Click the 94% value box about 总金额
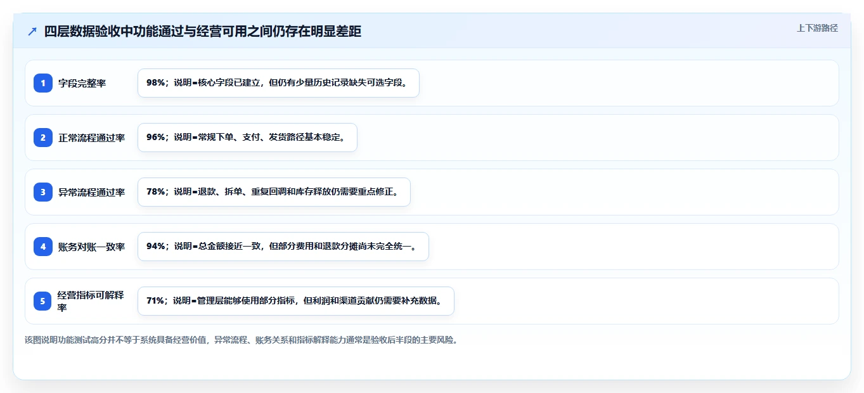 pos(283,247)
